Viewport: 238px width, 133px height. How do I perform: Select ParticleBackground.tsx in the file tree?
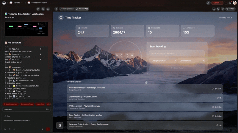[x=26, y=75]
